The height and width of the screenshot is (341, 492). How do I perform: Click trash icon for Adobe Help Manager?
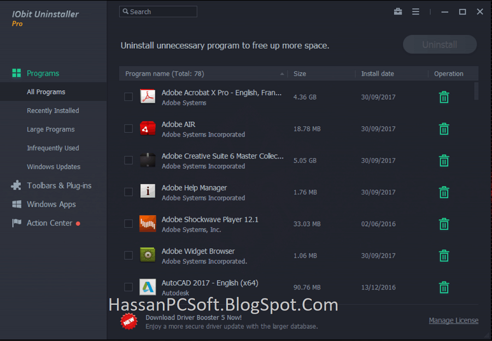coord(444,192)
